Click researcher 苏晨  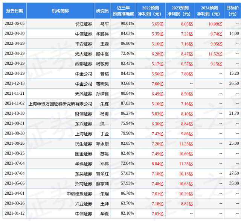coord(105,154)
